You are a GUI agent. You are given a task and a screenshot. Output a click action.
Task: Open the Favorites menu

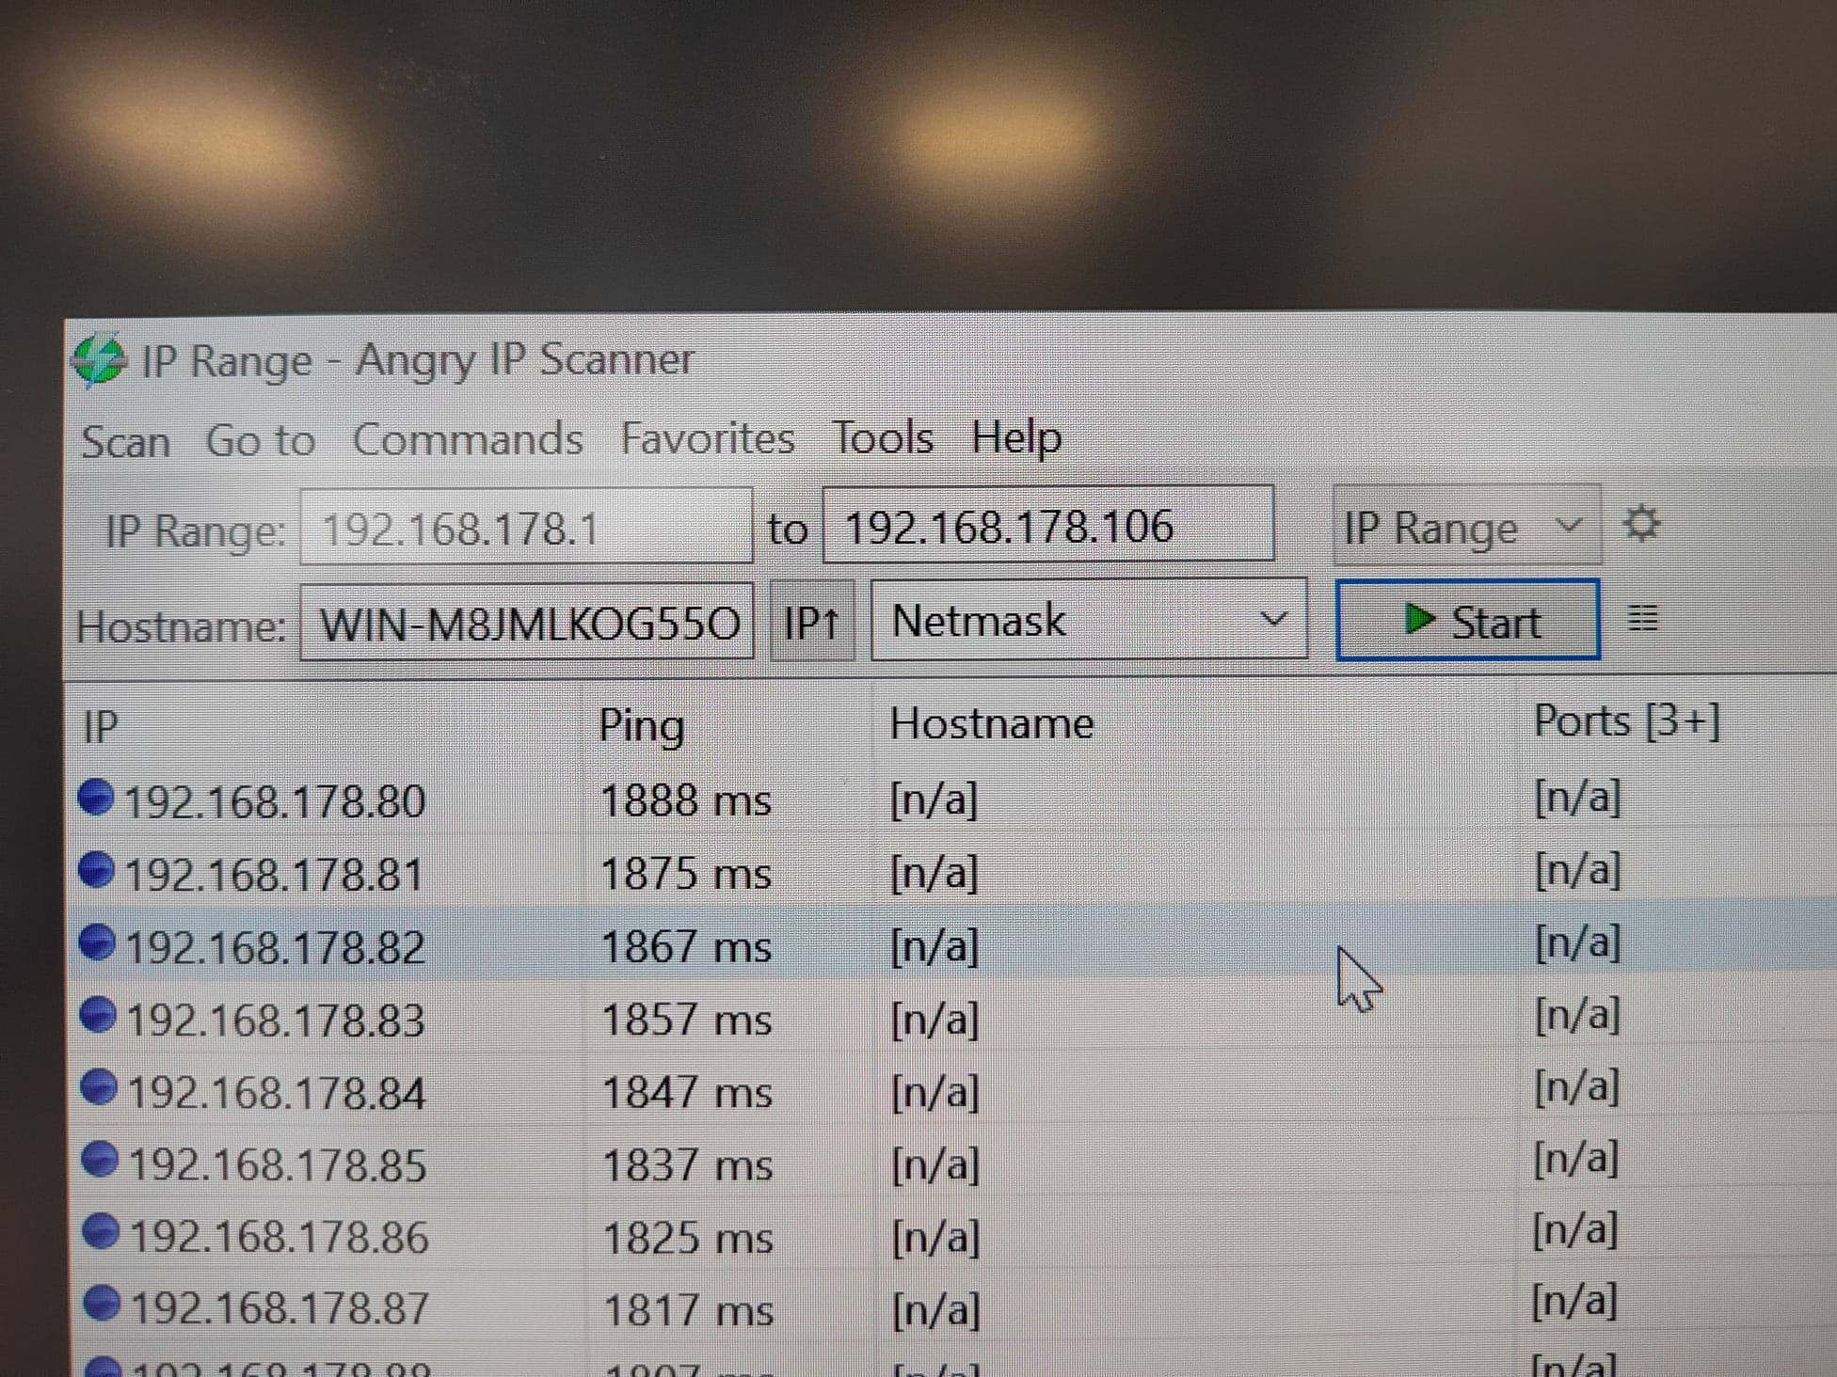coord(707,439)
